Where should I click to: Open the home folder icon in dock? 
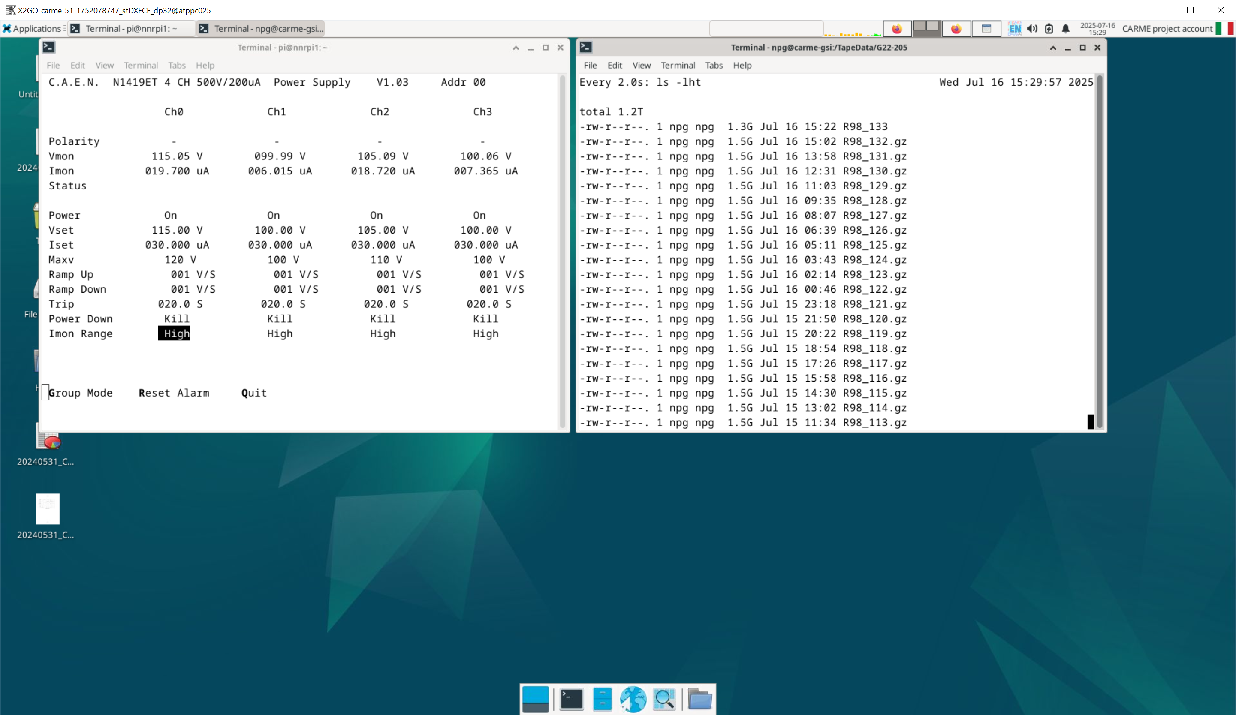click(x=699, y=699)
